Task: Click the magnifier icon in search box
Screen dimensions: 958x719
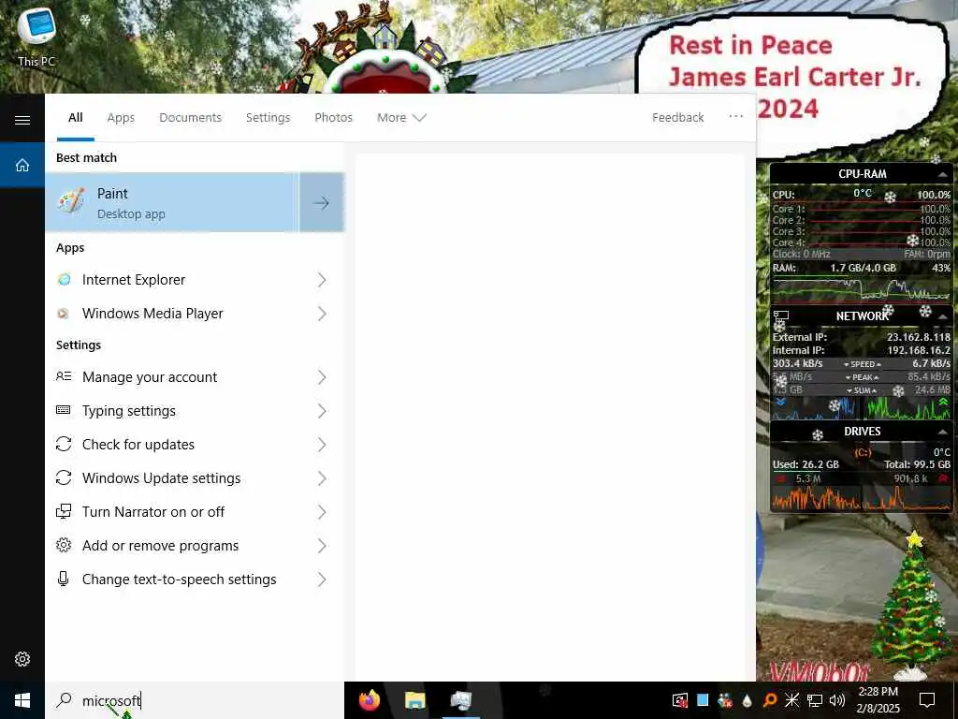Action: [x=64, y=700]
